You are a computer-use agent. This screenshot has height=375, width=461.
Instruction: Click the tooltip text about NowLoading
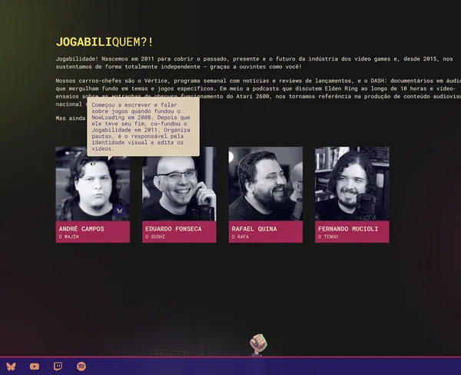click(x=141, y=127)
